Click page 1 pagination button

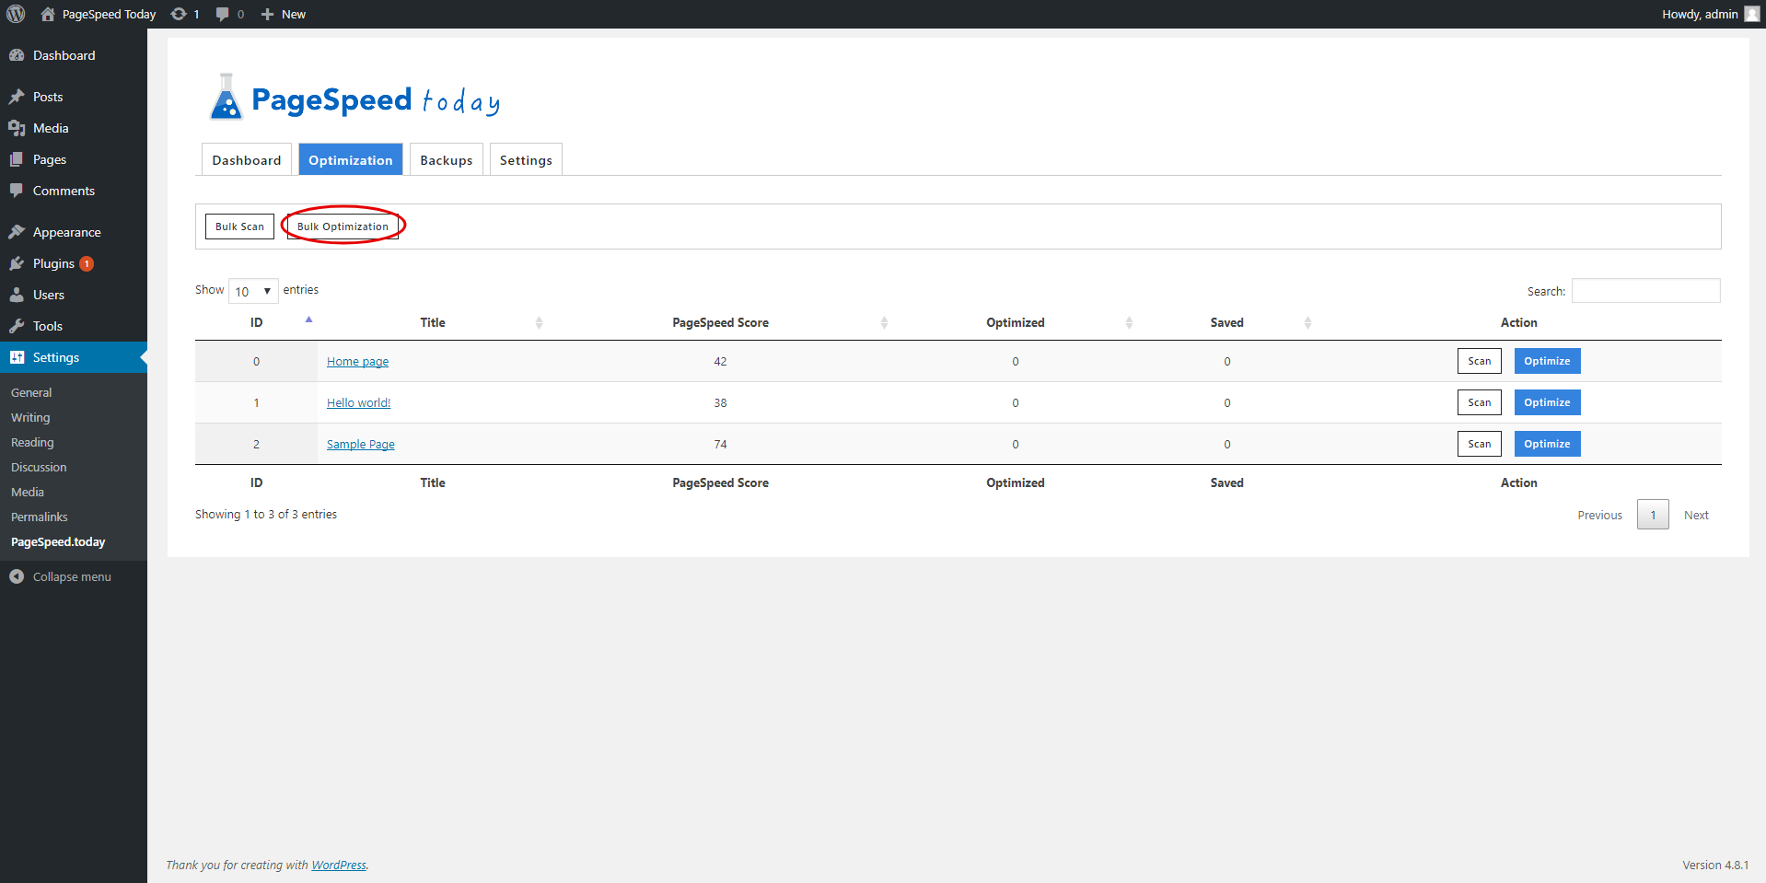[x=1653, y=515]
